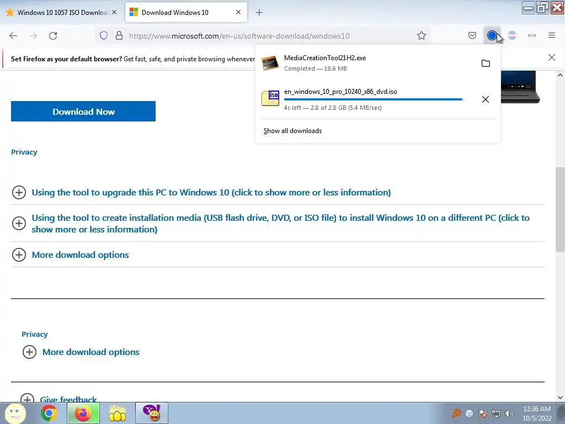Open the Action Center flag tray icon
The width and height of the screenshot is (565, 424).
coord(482,414)
